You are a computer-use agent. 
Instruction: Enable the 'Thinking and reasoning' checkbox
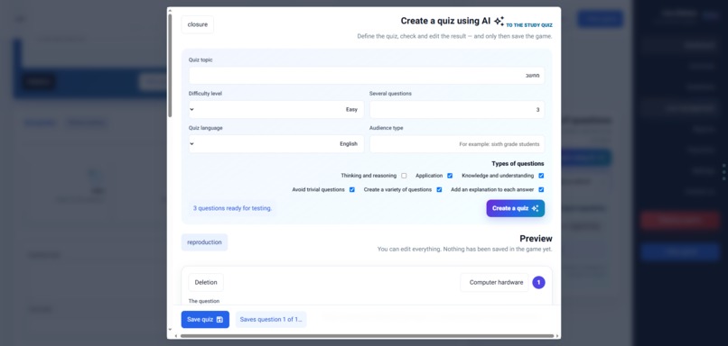coord(404,176)
